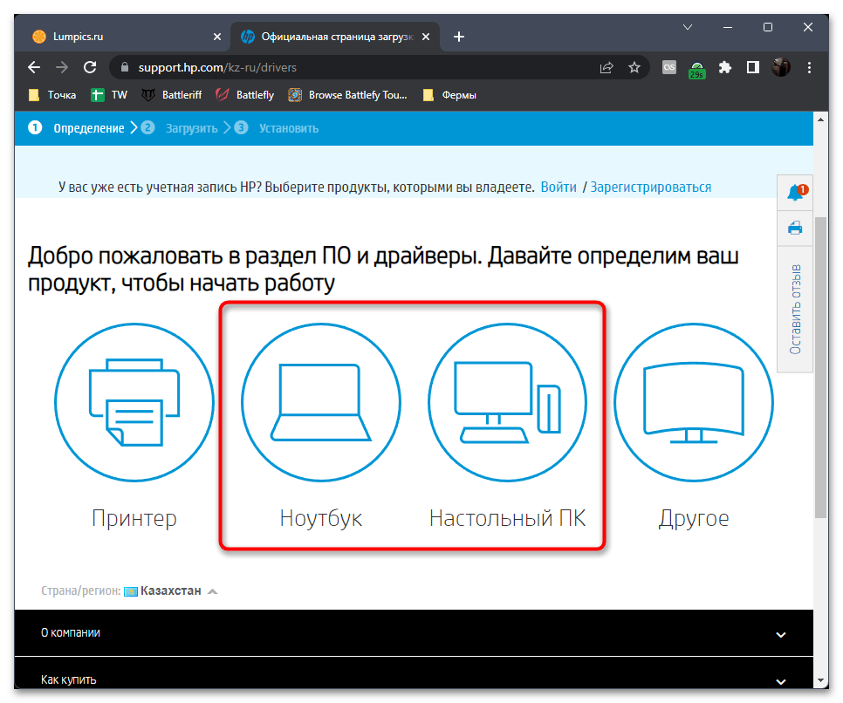The height and width of the screenshot is (703, 843).
Task: Open the profile avatar menu
Action: pyautogui.click(x=781, y=67)
